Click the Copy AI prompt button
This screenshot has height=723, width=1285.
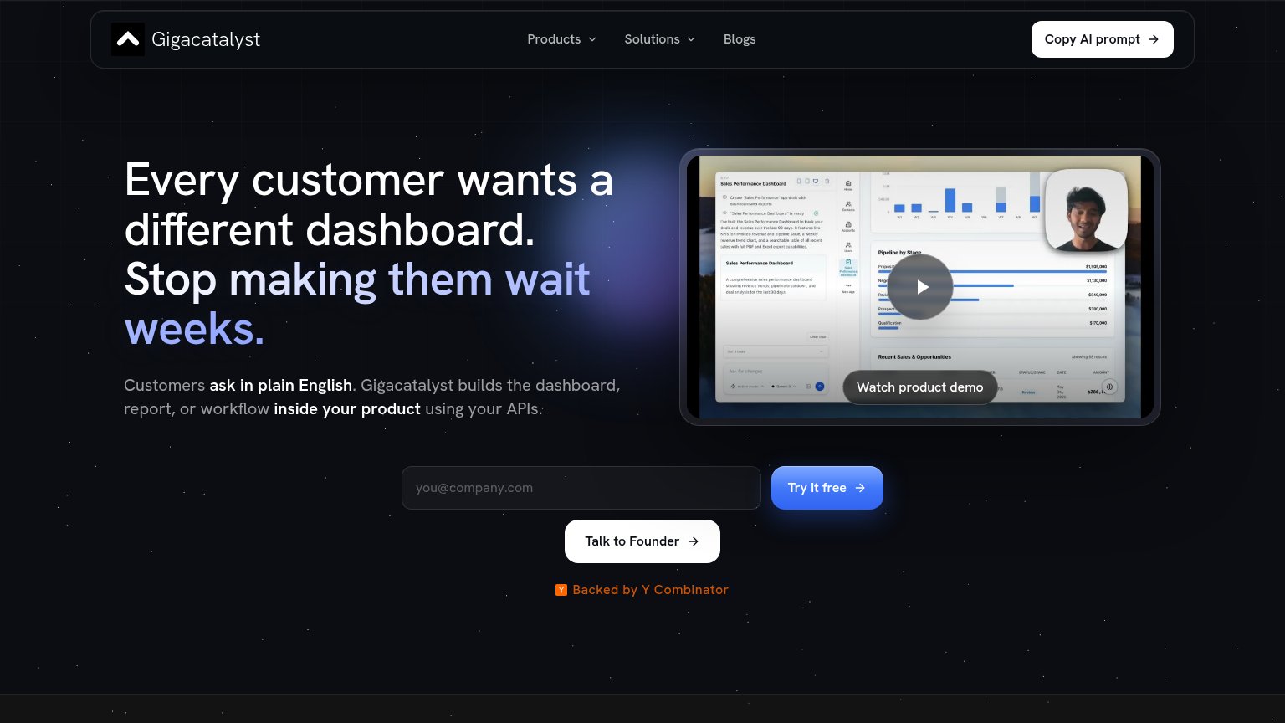point(1102,39)
